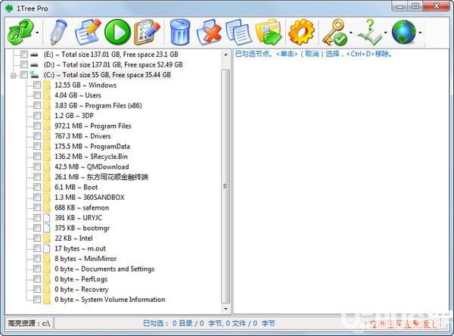
Task: Check the (C:) drive checkbox
Action: coord(24,75)
